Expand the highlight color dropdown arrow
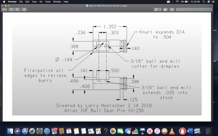The image size is (218, 136). [x=160, y=10]
